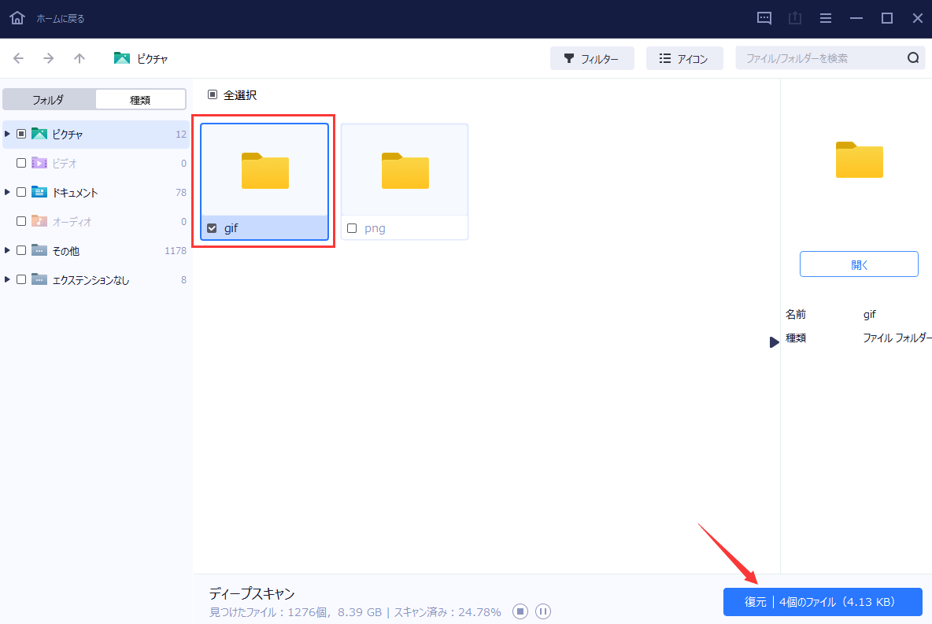Open the feedback message icon
Image resolution: width=932 pixels, height=624 pixels.
pyautogui.click(x=764, y=18)
